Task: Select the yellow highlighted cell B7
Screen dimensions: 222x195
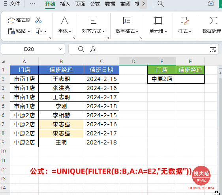Action: (61, 124)
